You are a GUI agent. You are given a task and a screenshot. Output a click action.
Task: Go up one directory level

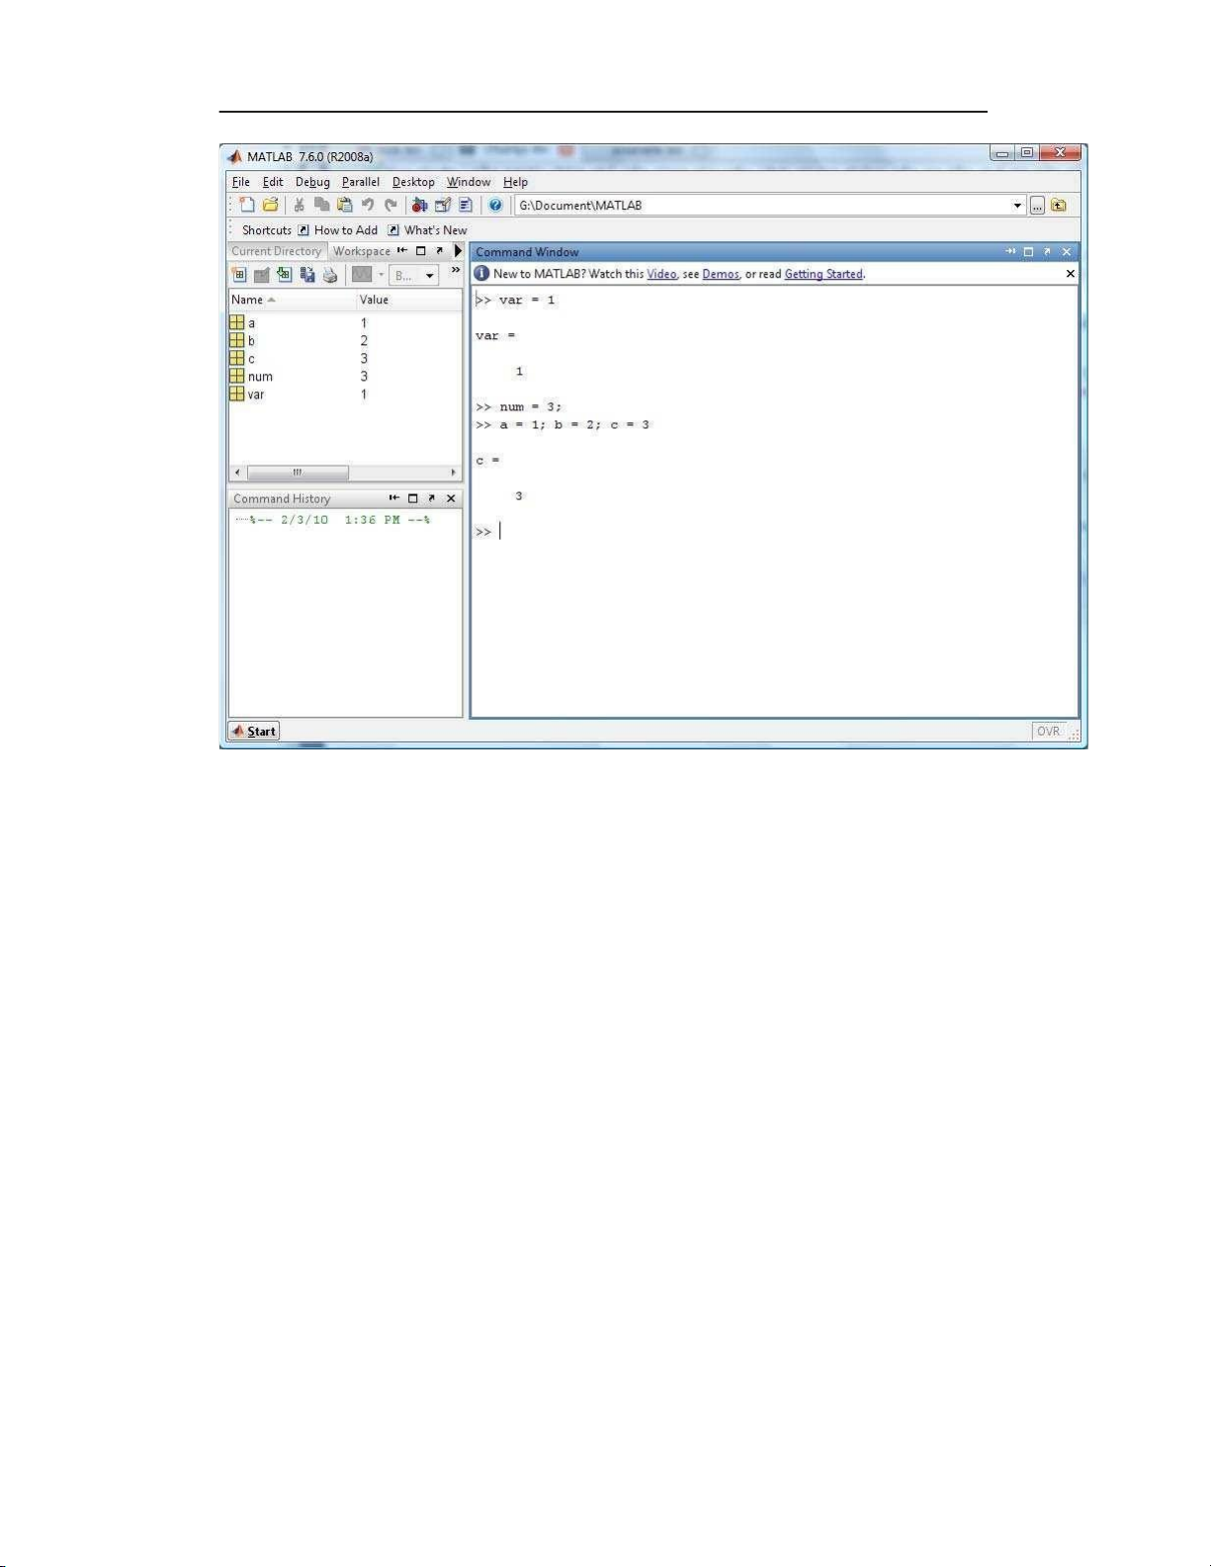click(1059, 206)
